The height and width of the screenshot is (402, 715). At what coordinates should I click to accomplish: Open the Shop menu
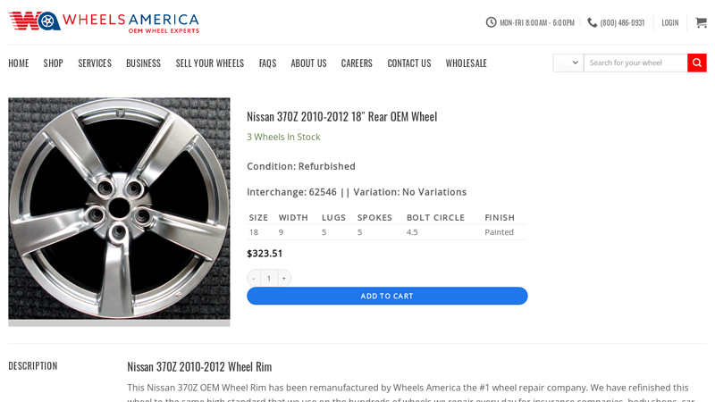(x=54, y=63)
